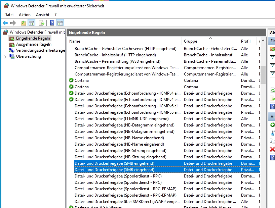Select NB-Sitzung eingehend rule with Domä... profile
Image resolution: width=275 pixels, height=208 pixels.
point(120,157)
